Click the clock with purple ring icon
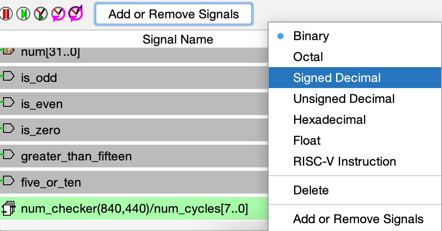The width and height of the screenshot is (442, 231). click(x=75, y=14)
